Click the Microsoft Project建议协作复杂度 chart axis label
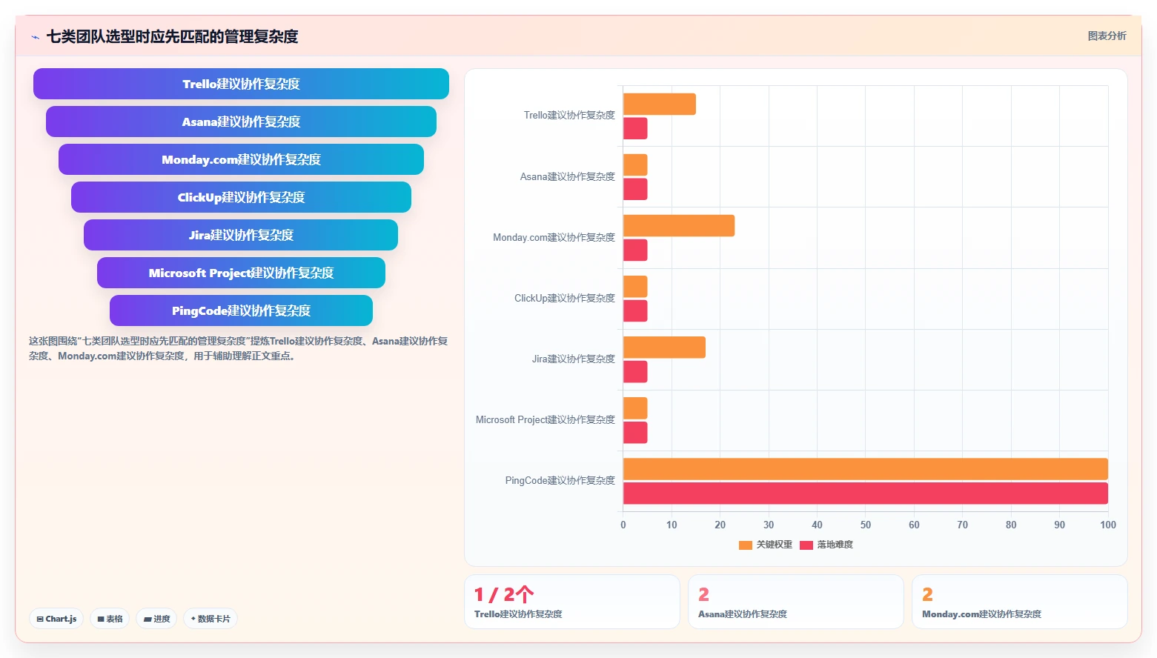 tap(546, 419)
